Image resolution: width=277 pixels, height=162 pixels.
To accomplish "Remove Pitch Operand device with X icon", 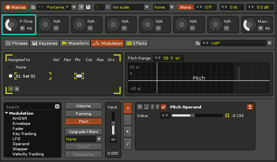I will [x=139, y=107].
